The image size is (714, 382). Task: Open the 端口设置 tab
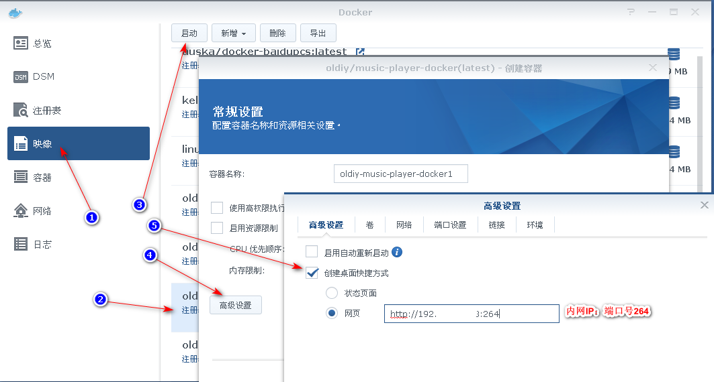point(450,225)
